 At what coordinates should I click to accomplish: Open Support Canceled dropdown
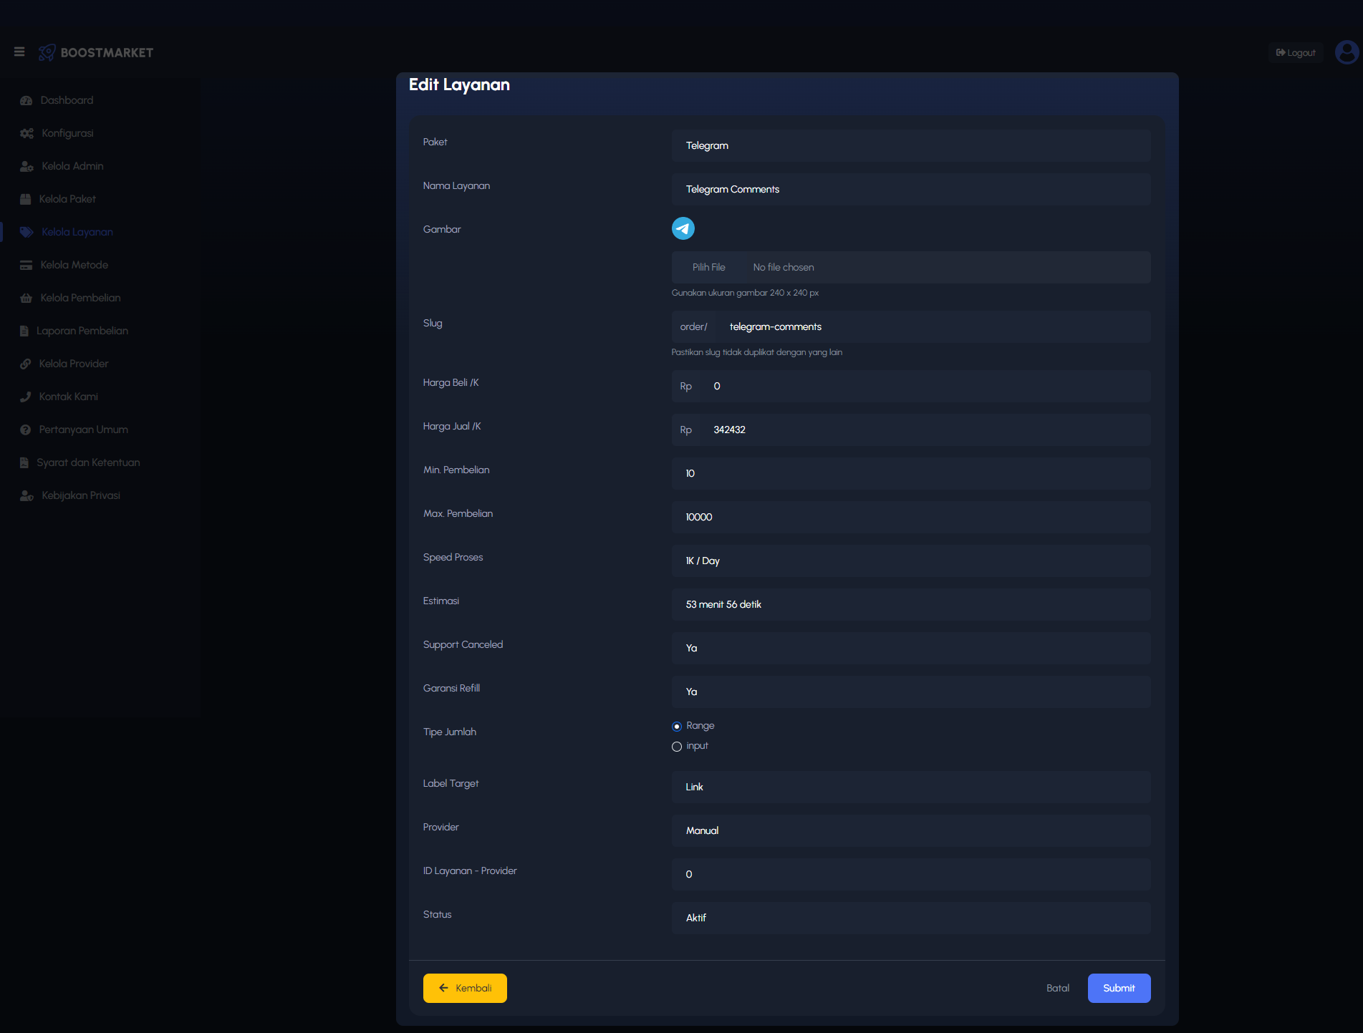click(911, 648)
